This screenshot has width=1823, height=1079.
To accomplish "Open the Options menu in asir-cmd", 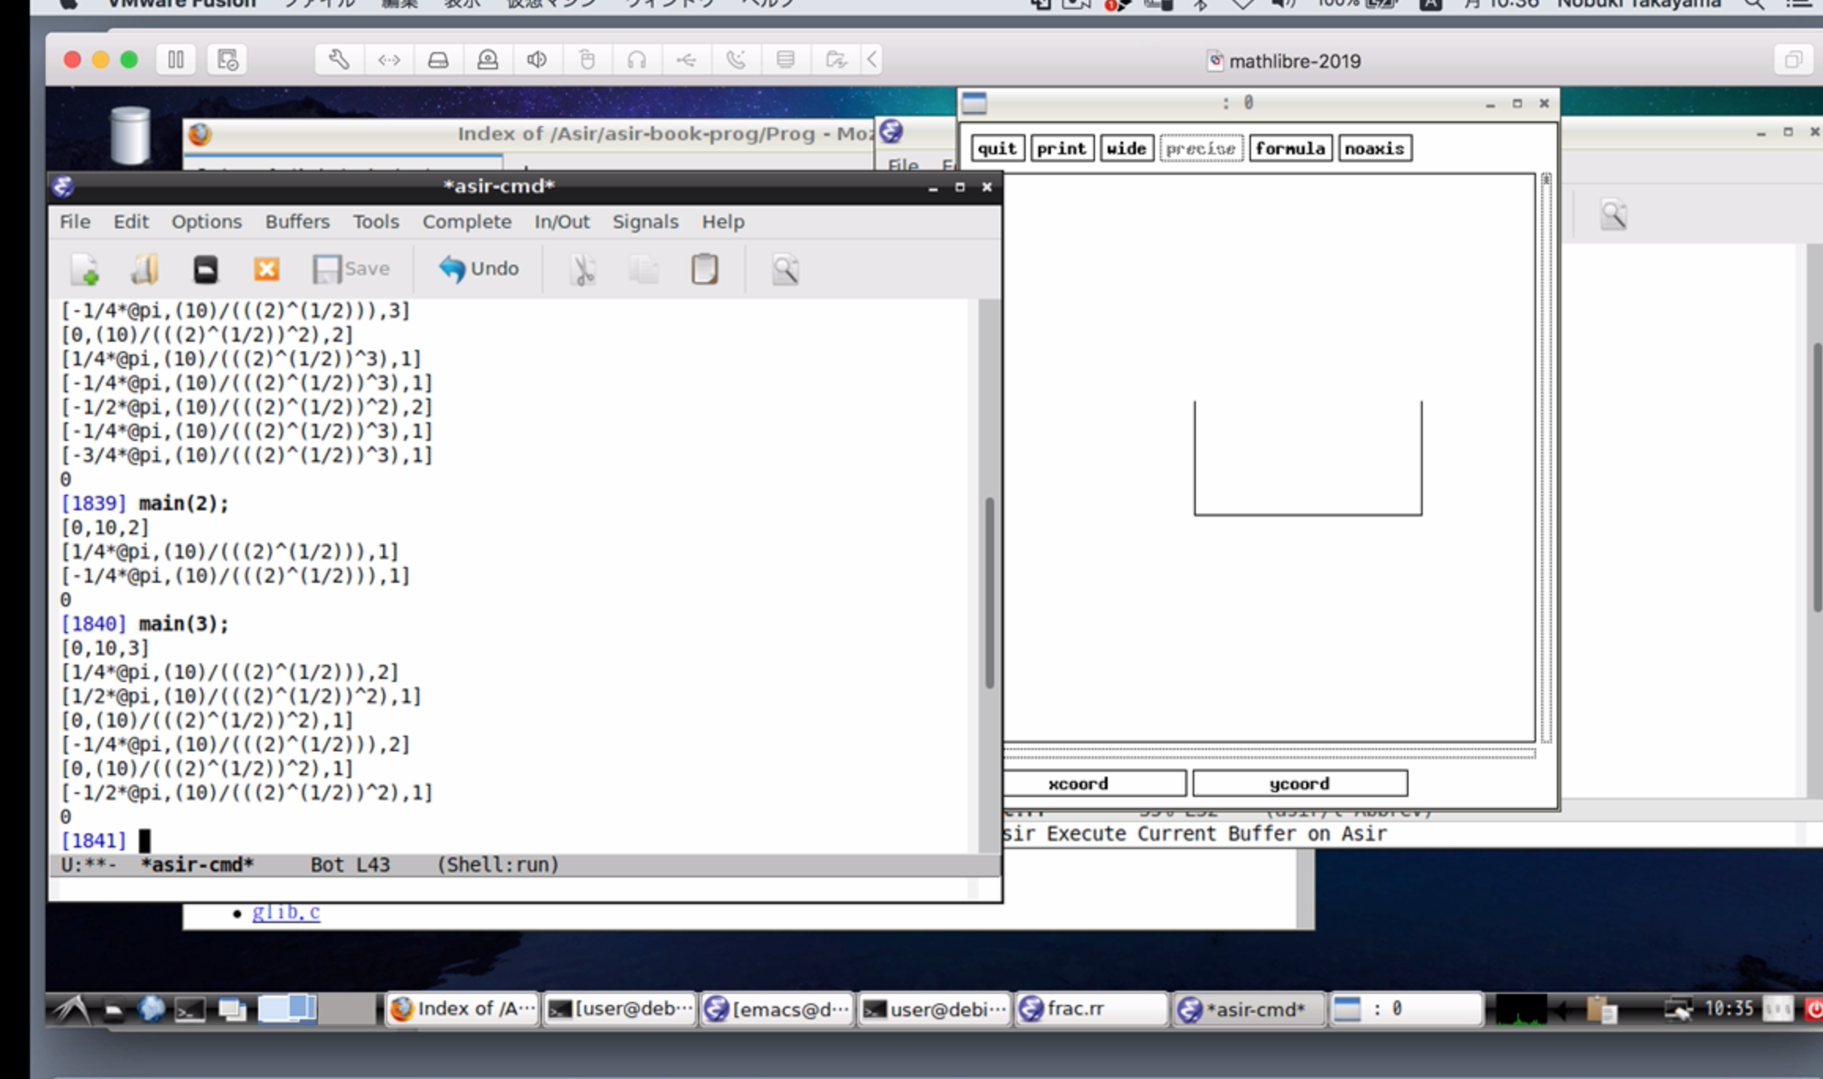I will tap(206, 222).
